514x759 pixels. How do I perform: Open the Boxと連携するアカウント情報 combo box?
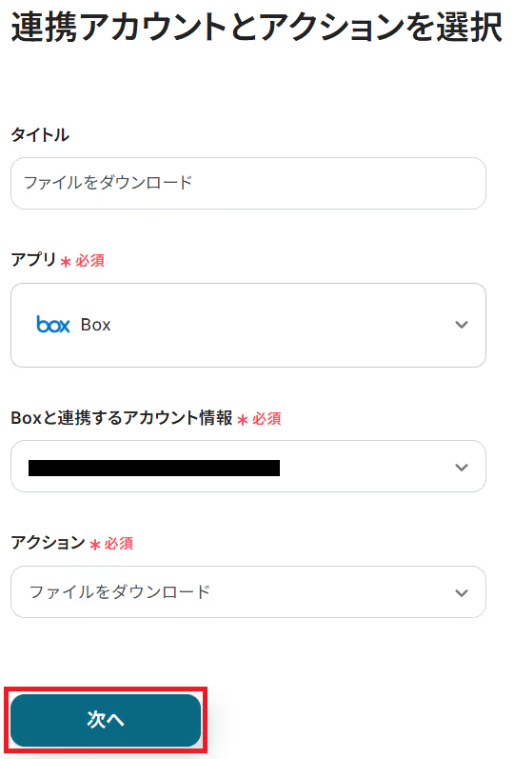coord(248,466)
